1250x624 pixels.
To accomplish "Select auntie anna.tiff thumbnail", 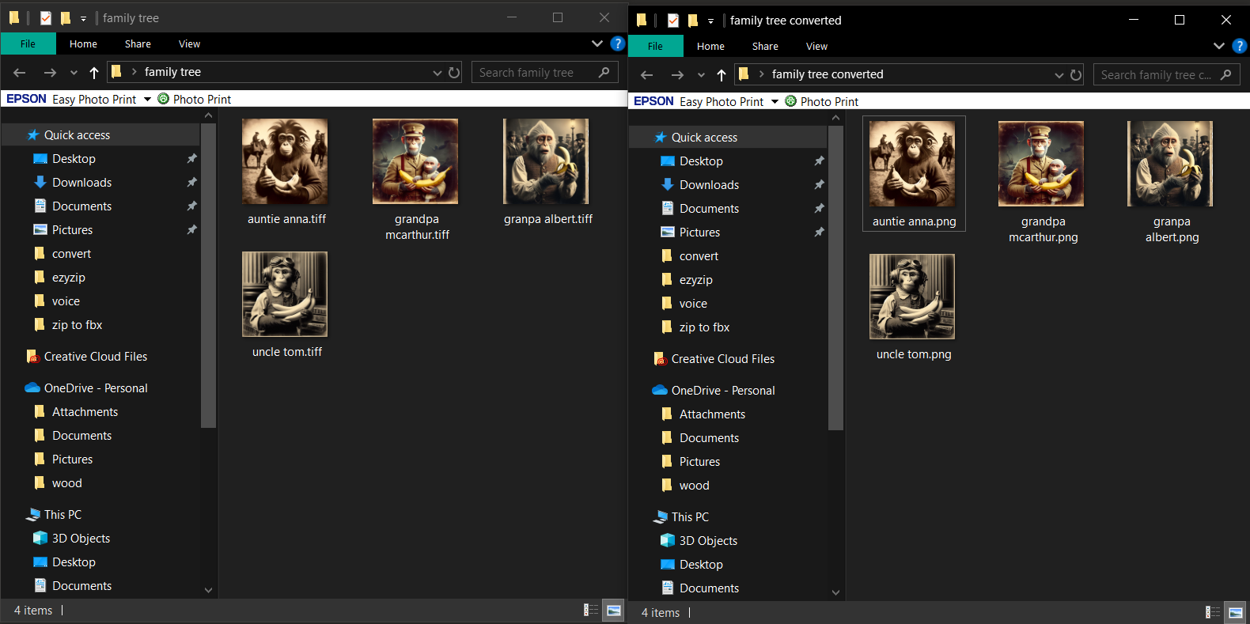I will click(x=285, y=161).
